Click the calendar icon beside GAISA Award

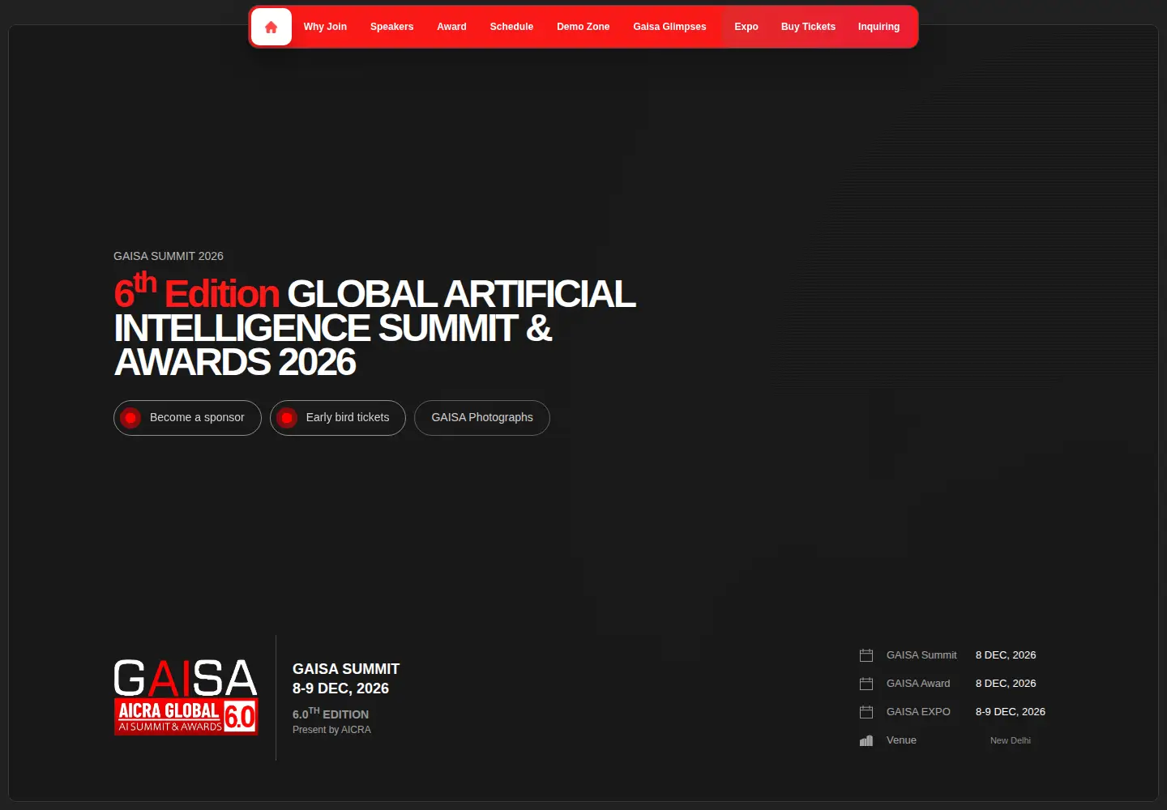866,684
